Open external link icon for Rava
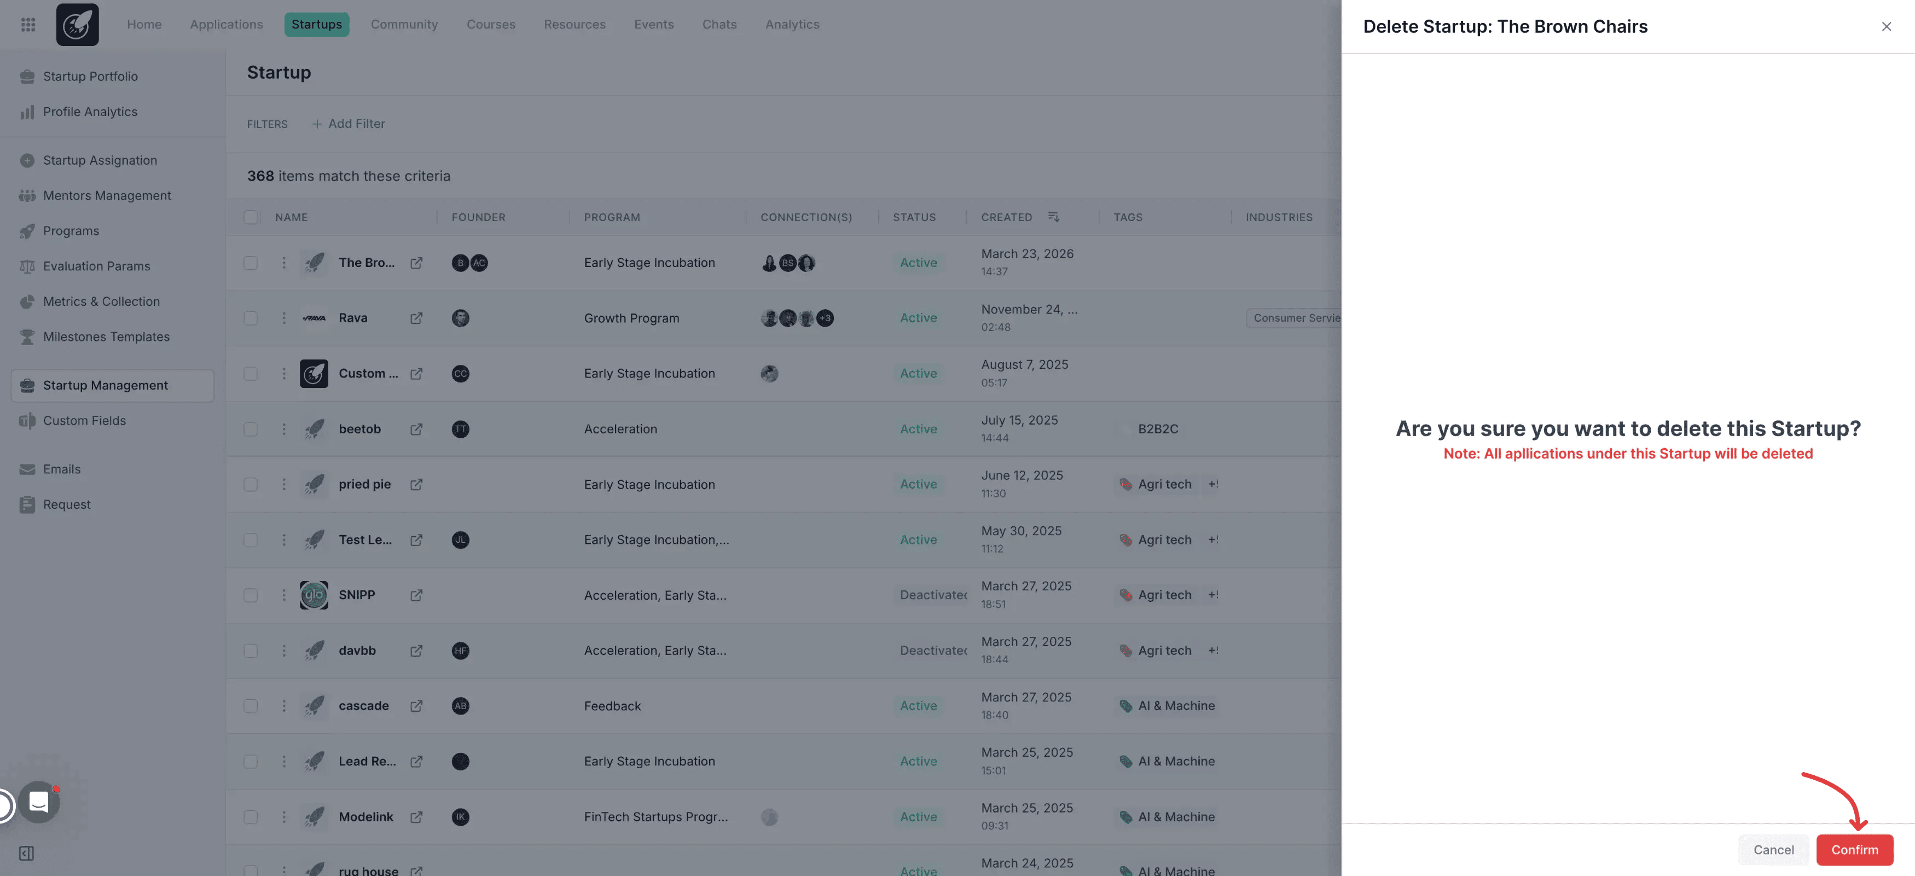Viewport: 1915px width, 876px height. point(416,318)
